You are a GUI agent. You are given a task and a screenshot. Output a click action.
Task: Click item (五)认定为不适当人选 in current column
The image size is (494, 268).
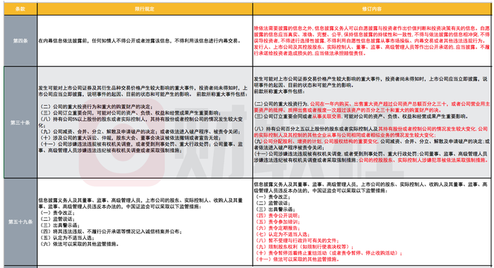click(x=67, y=238)
